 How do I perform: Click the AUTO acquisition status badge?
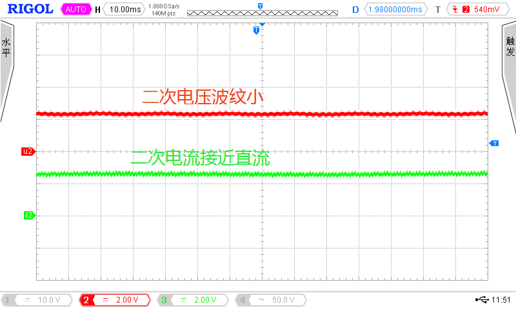pyautogui.click(x=76, y=10)
